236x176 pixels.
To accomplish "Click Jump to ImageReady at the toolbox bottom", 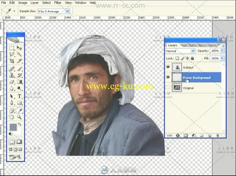I will (x=15, y=157).
